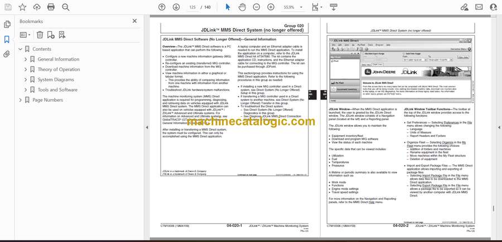Open the page fit options icon
Screen dimensions: 502x242
point(315,7)
